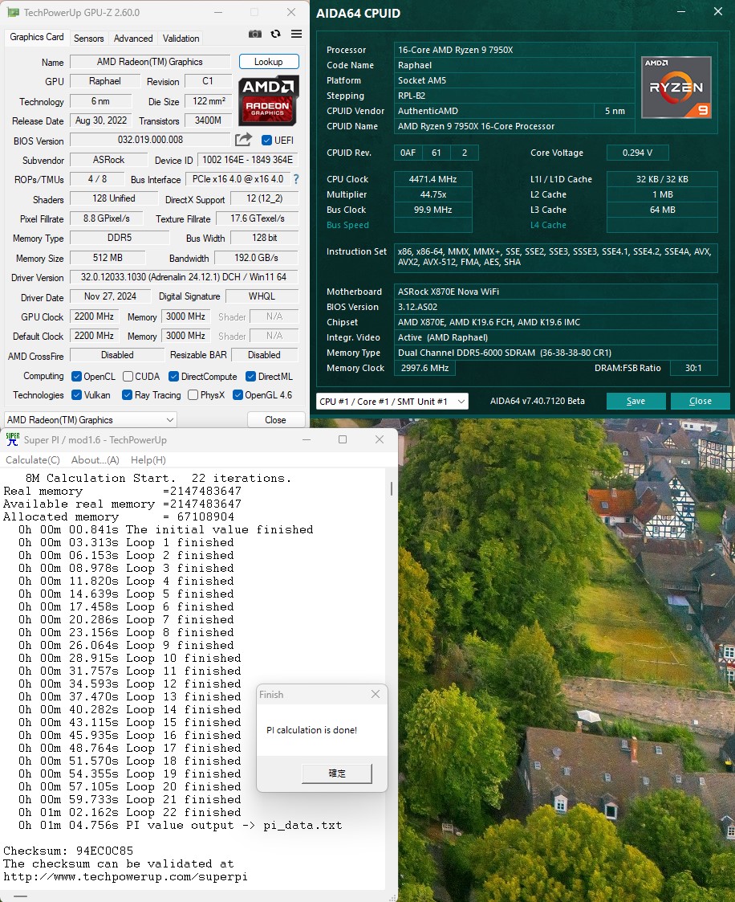
Task: Confirm the Finish dialog with 確定
Action: tap(337, 773)
